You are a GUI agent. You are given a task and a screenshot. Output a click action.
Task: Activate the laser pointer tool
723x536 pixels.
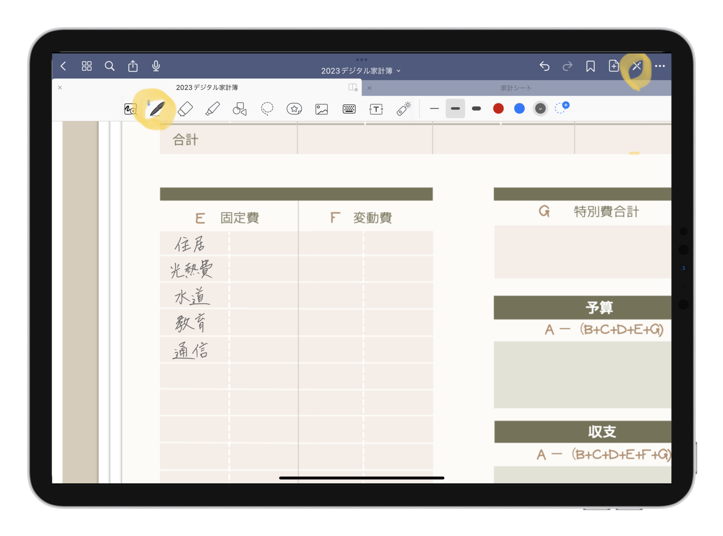[x=403, y=109]
